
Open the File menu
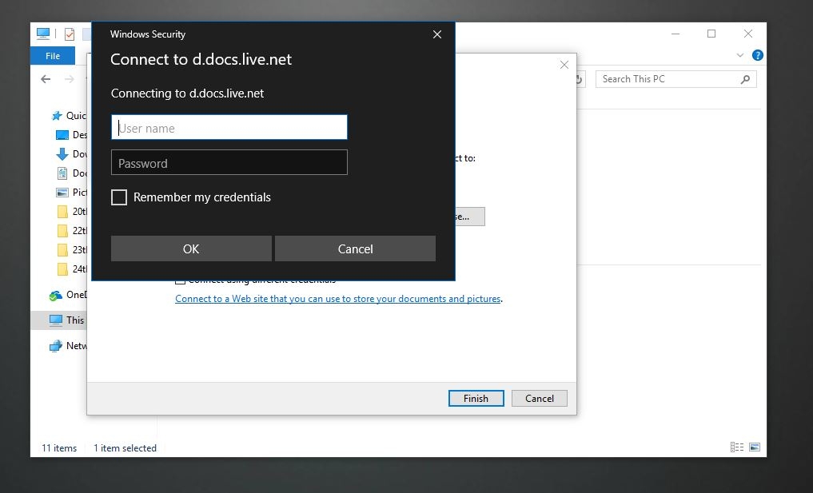52,56
